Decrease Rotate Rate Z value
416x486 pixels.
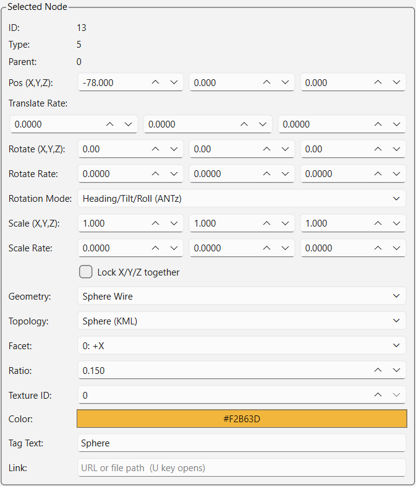click(x=396, y=174)
